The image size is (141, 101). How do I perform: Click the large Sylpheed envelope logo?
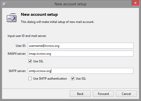click(x=12, y=18)
